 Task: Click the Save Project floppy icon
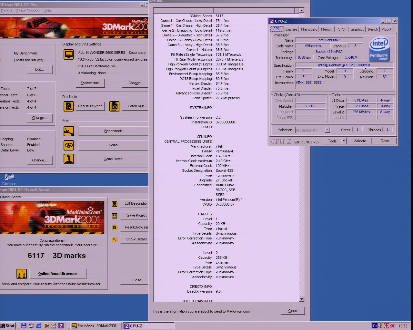(x=115, y=216)
